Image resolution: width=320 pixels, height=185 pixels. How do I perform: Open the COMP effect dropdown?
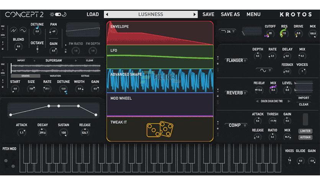pos(236,125)
